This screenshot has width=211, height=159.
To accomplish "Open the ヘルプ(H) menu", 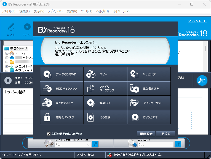I will coord(102,11).
